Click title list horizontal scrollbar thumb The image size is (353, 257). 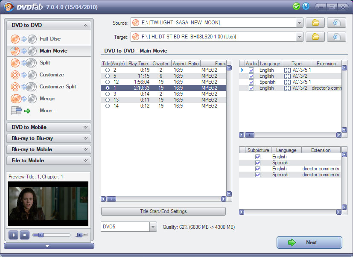pos(111,199)
